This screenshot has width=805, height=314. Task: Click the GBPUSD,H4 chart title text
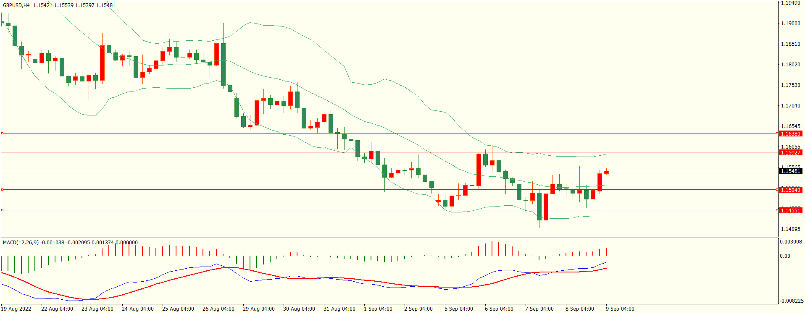coord(16,5)
